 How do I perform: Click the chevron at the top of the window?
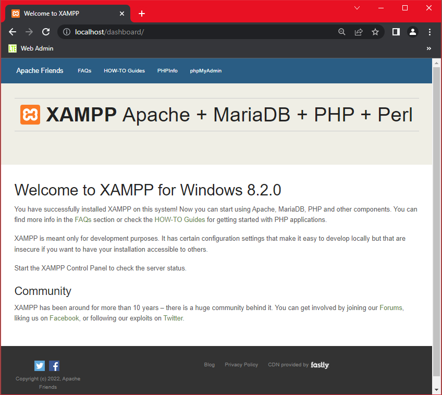click(357, 8)
